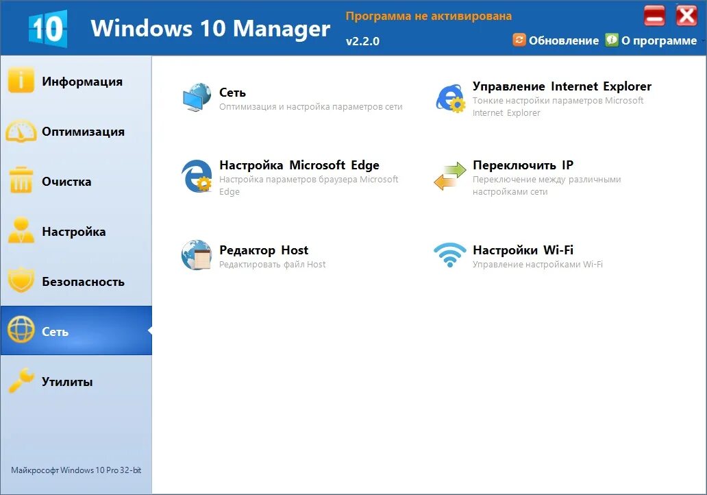Switch to the Оптимизация section
Screen dimensions: 707x495
pos(76,131)
